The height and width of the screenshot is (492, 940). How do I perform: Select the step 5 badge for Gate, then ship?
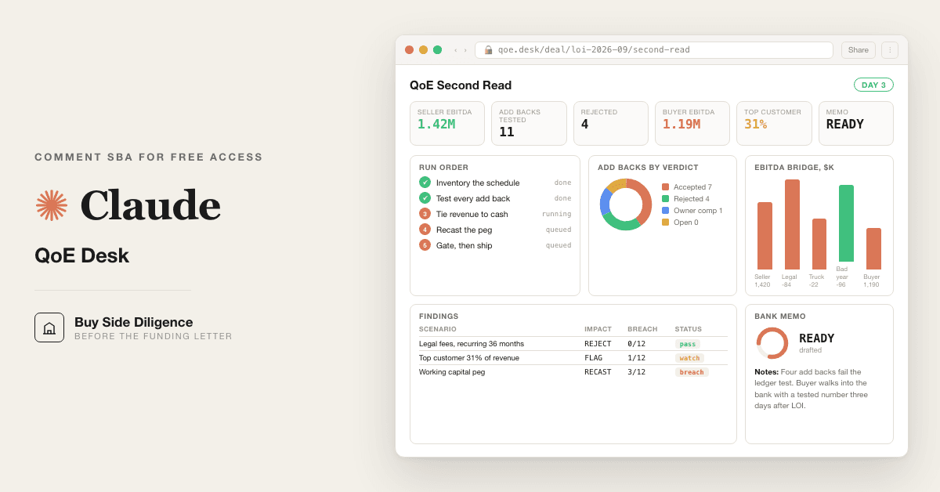click(425, 245)
